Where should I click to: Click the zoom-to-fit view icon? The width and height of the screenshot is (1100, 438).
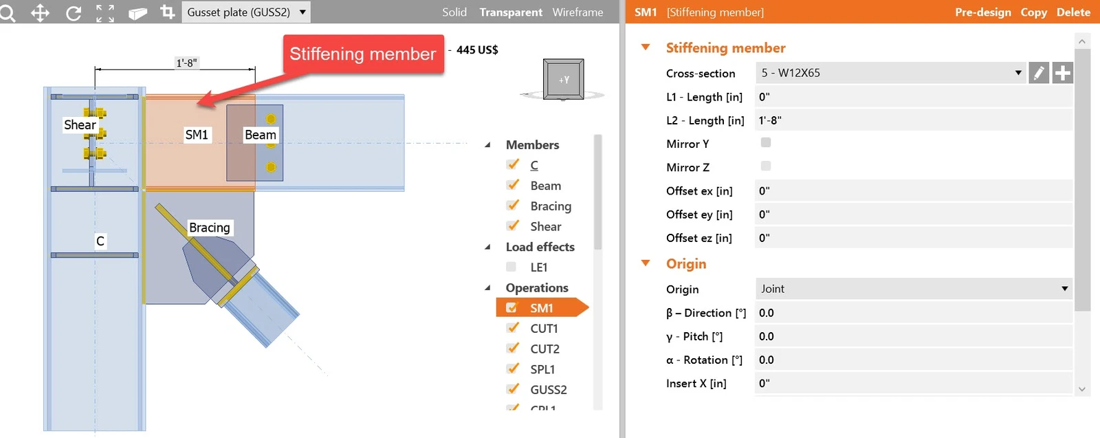[105, 12]
